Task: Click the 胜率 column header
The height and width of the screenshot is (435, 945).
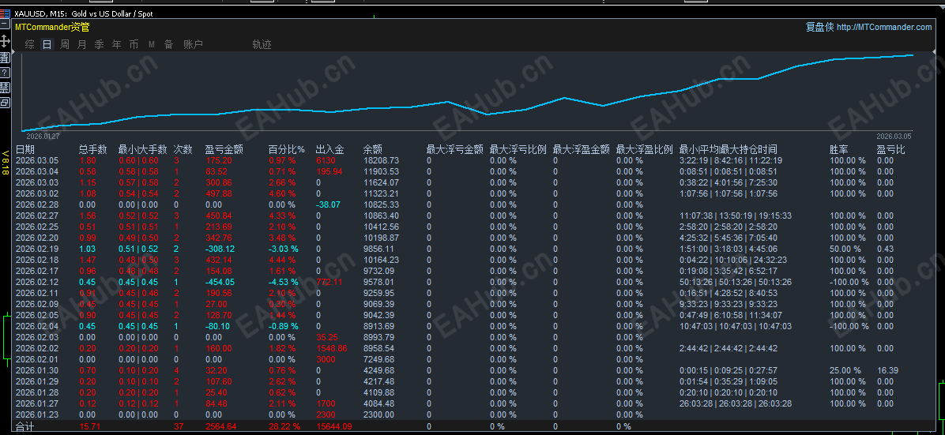Action: pyautogui.click(x=839, y=149)
